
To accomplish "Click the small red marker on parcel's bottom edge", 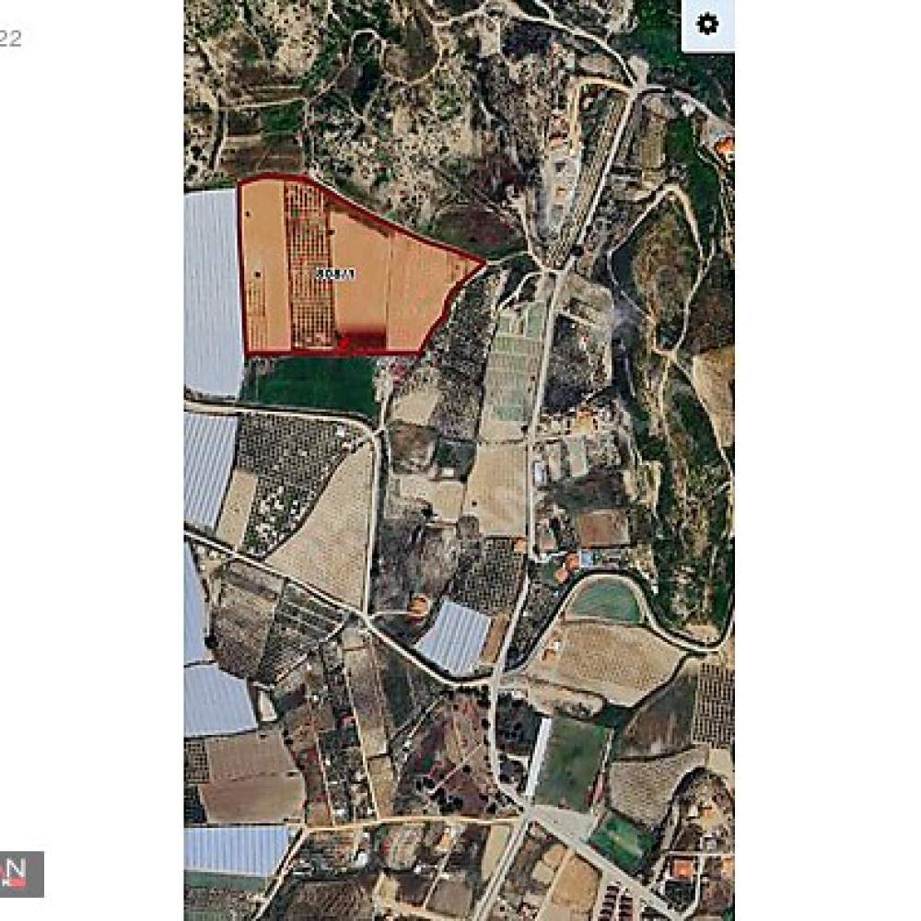I will (x=342, y=342).
